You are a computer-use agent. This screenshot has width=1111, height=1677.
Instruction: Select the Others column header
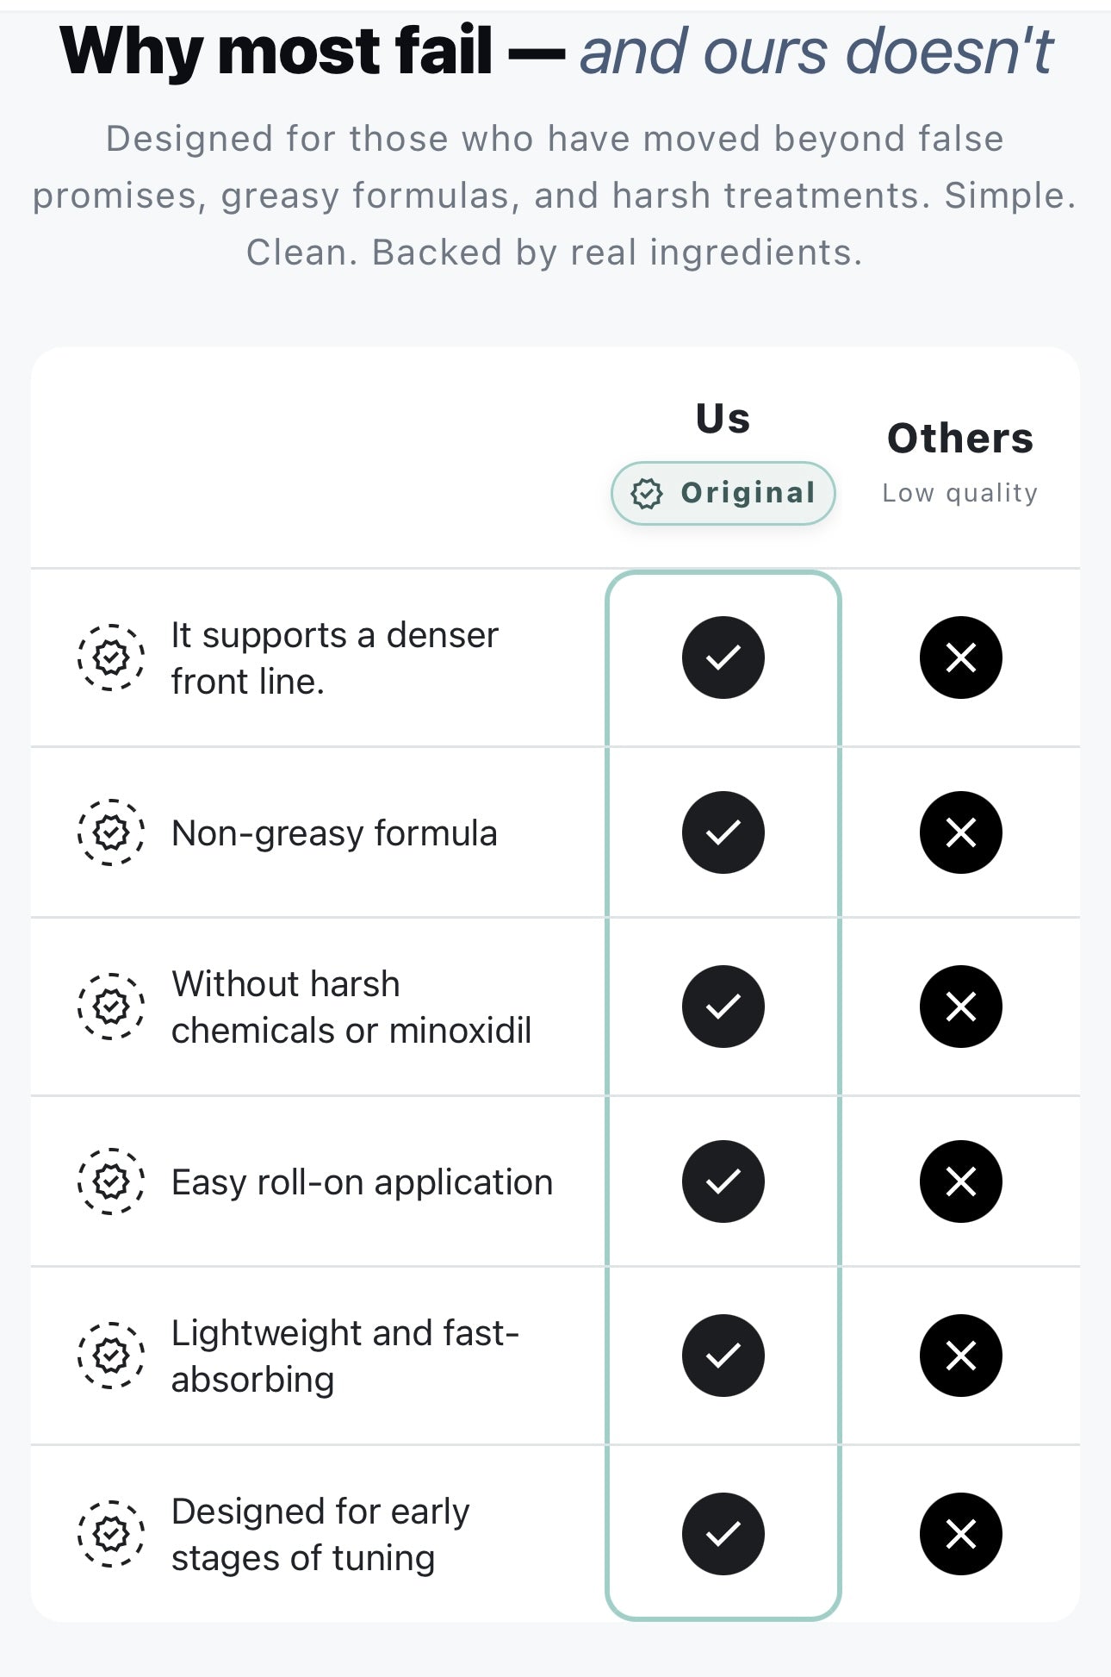pos(960,439)
